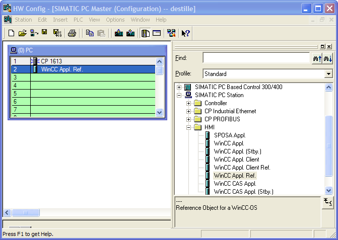Collapse the SIMATIC PC Station node
Viewport: 338px width, 240px height.
point(179,95)
